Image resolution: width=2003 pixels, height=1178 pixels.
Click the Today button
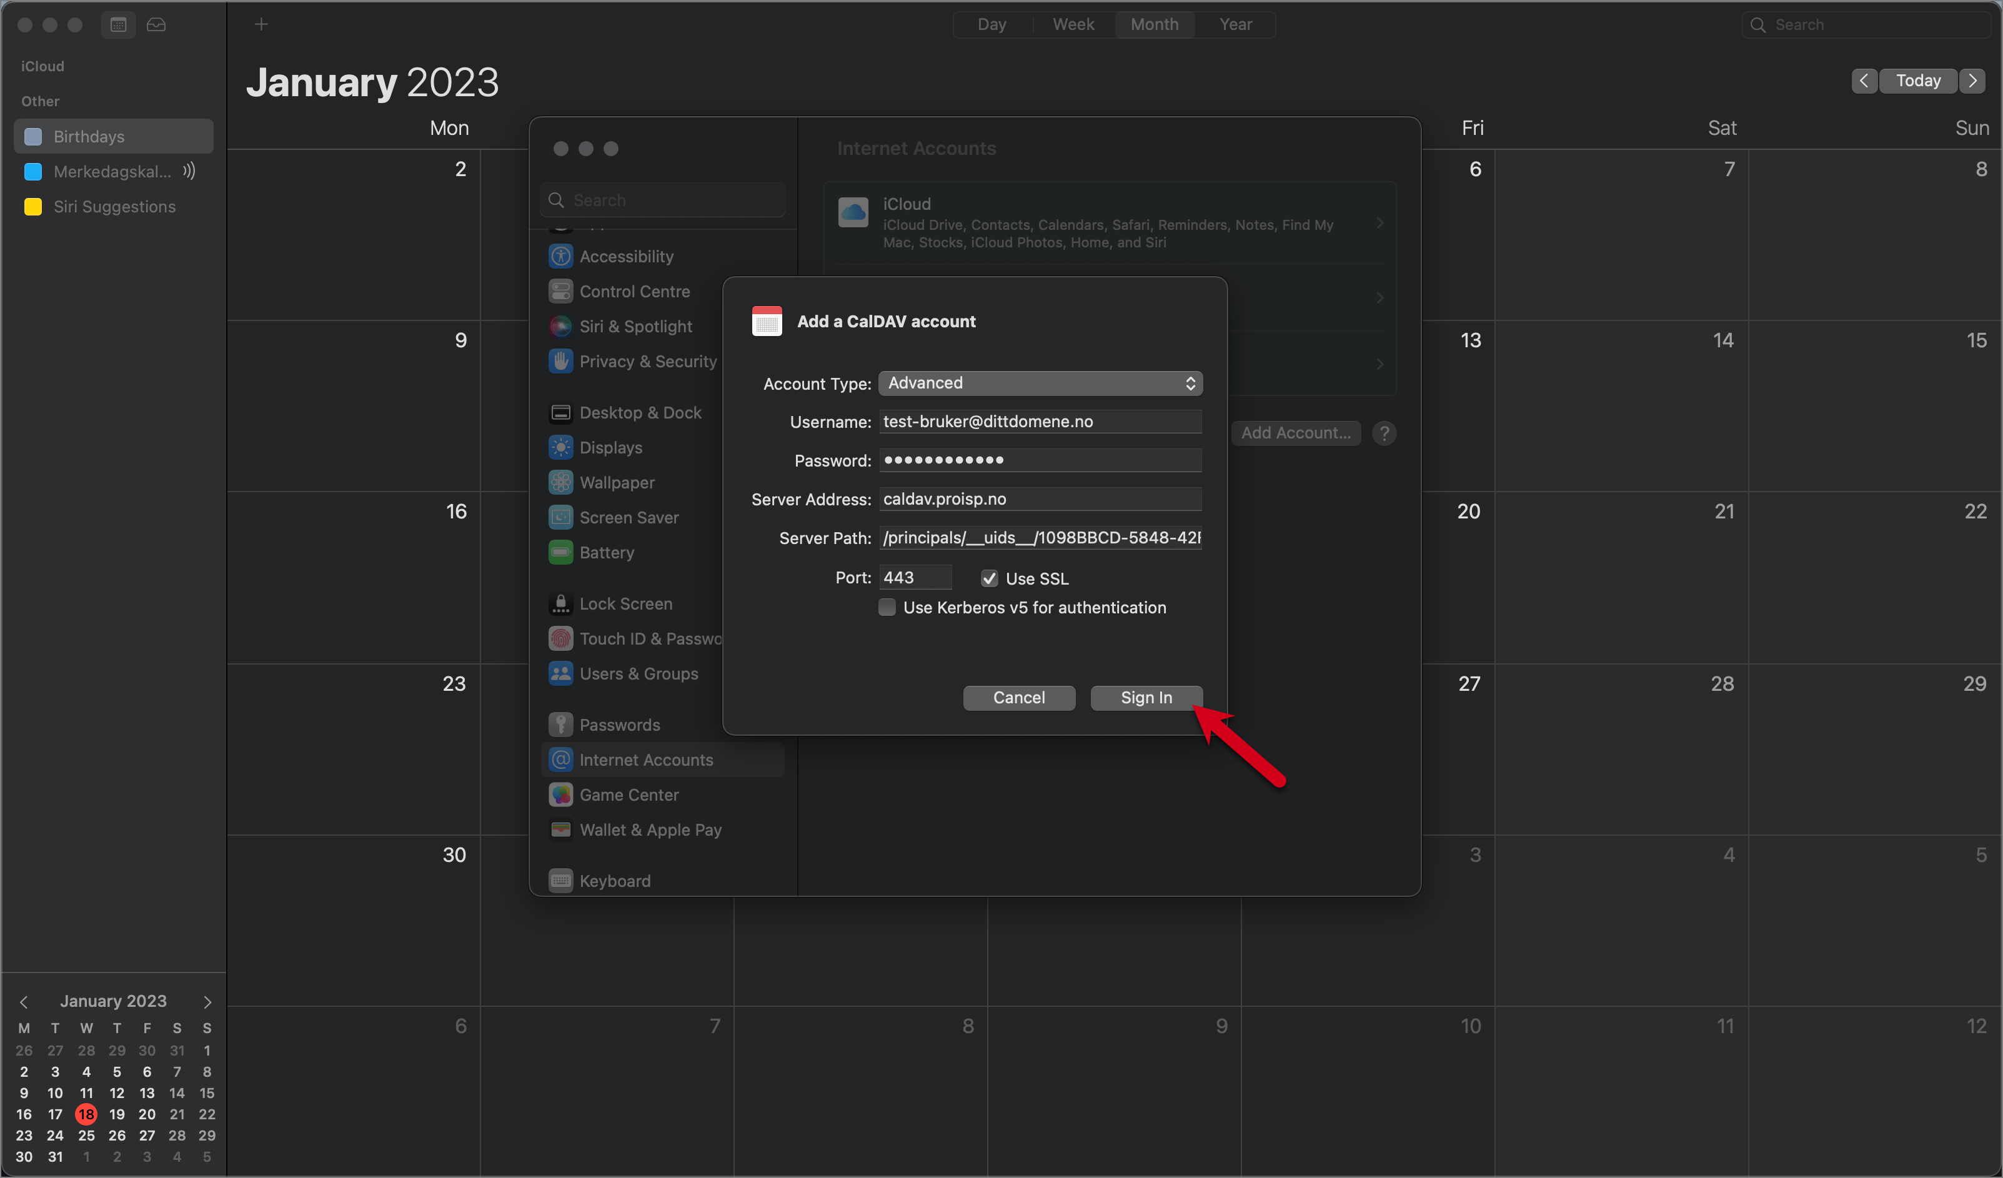coord(1918,81)
